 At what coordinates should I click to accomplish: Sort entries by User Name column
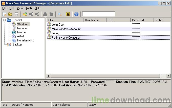[95, 20]
